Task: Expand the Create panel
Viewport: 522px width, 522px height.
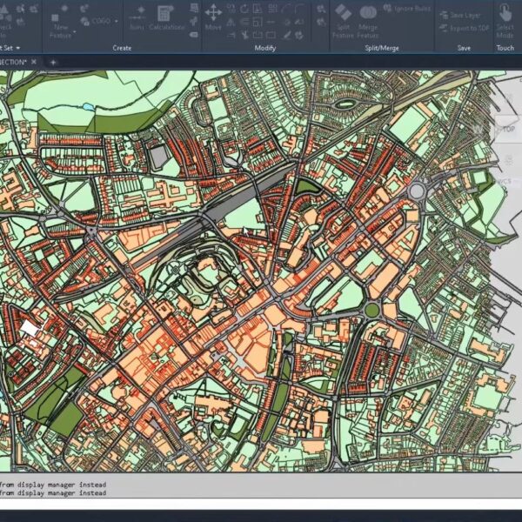Action: coord(122,48)
